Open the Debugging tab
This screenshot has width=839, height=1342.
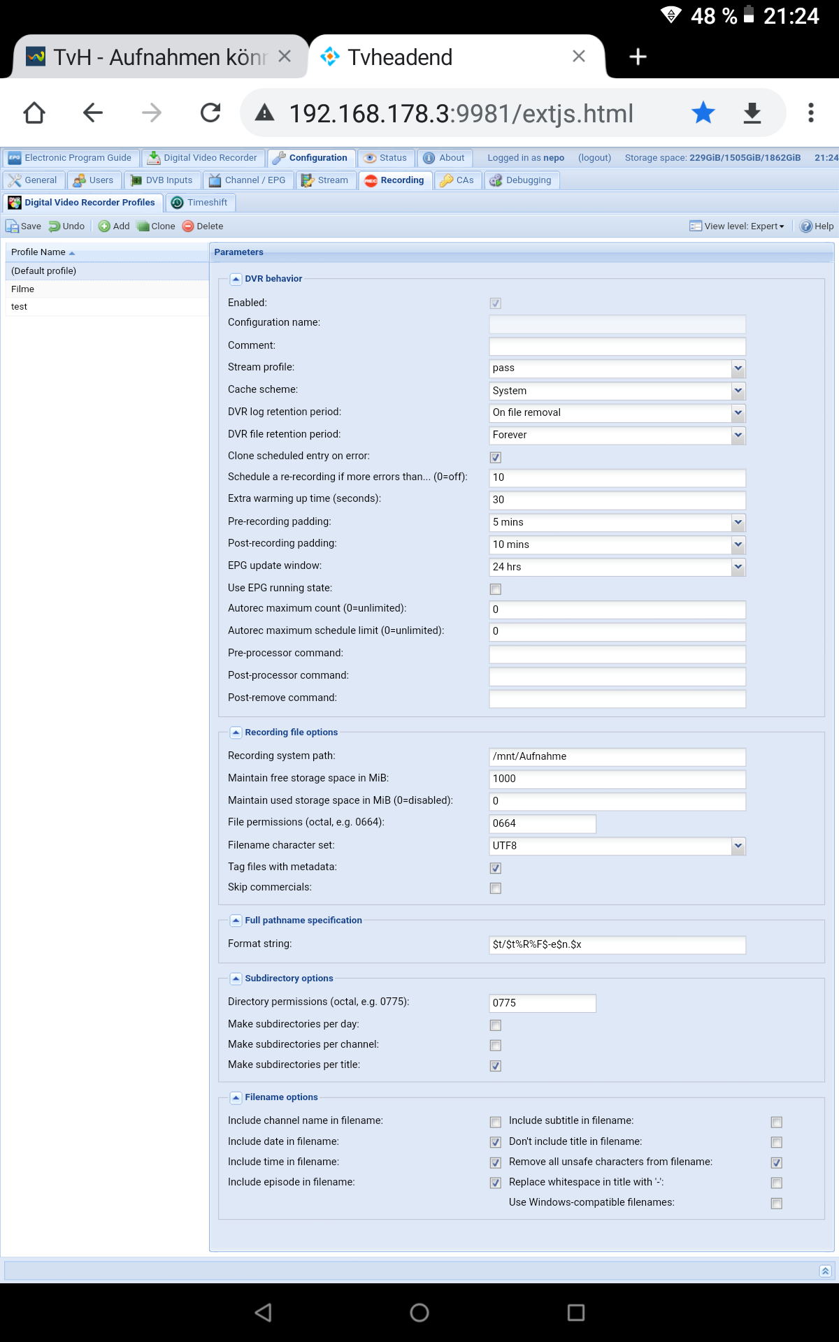click(x=521, y=180)
